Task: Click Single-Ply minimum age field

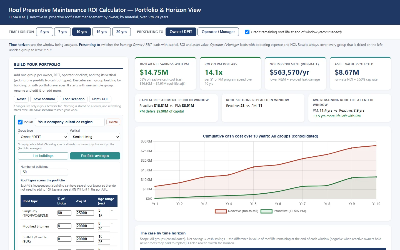Action: point(104,211)
